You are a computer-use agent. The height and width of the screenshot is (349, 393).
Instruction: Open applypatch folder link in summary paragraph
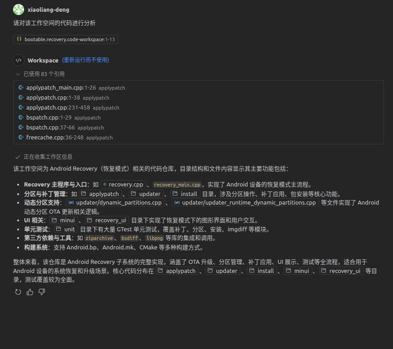(x=177, y=271)
